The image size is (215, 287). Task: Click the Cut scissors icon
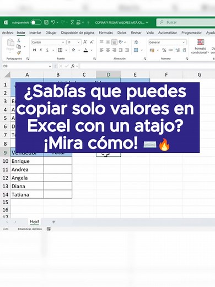[19, 40]
